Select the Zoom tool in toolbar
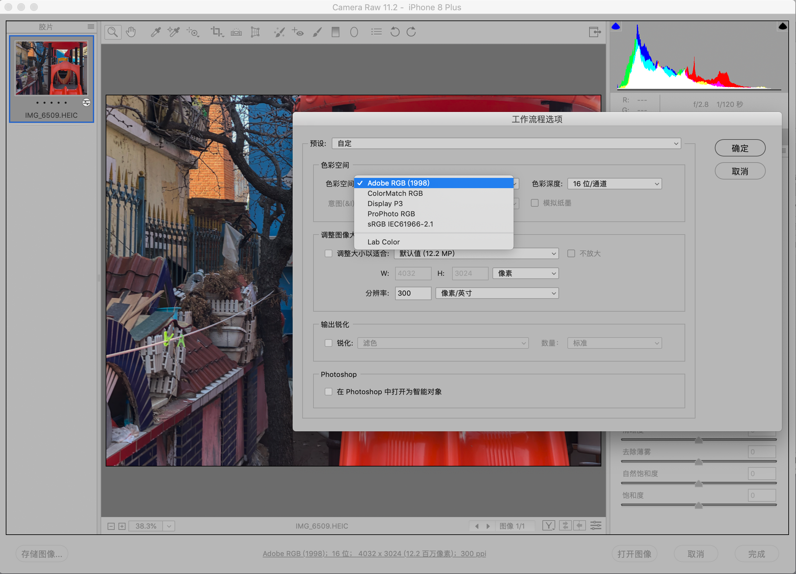The image size is (796, 574). coord(113,32)
